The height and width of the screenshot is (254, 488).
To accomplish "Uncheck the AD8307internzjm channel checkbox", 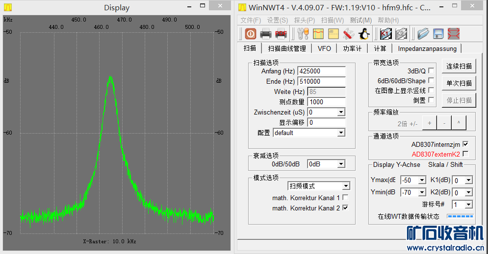I will [465, 144].
